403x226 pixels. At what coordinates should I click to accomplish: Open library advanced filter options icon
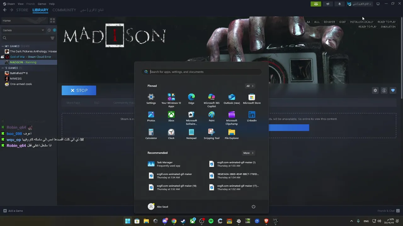tap(53, 38)
